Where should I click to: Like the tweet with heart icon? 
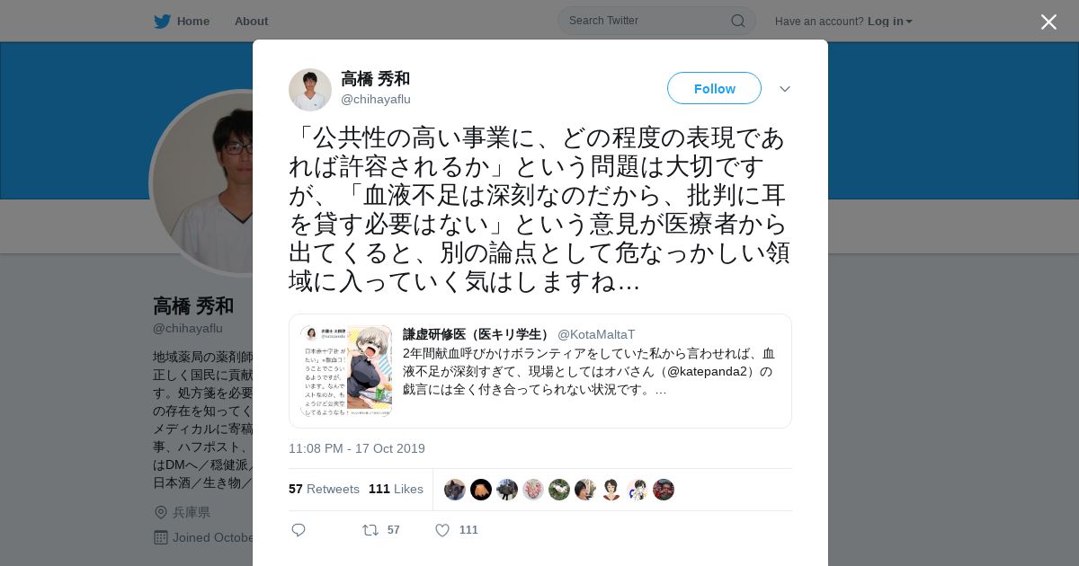pos(442,530)
